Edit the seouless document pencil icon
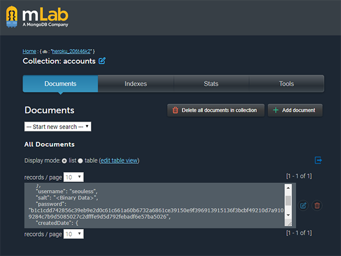 pos(303,205)
